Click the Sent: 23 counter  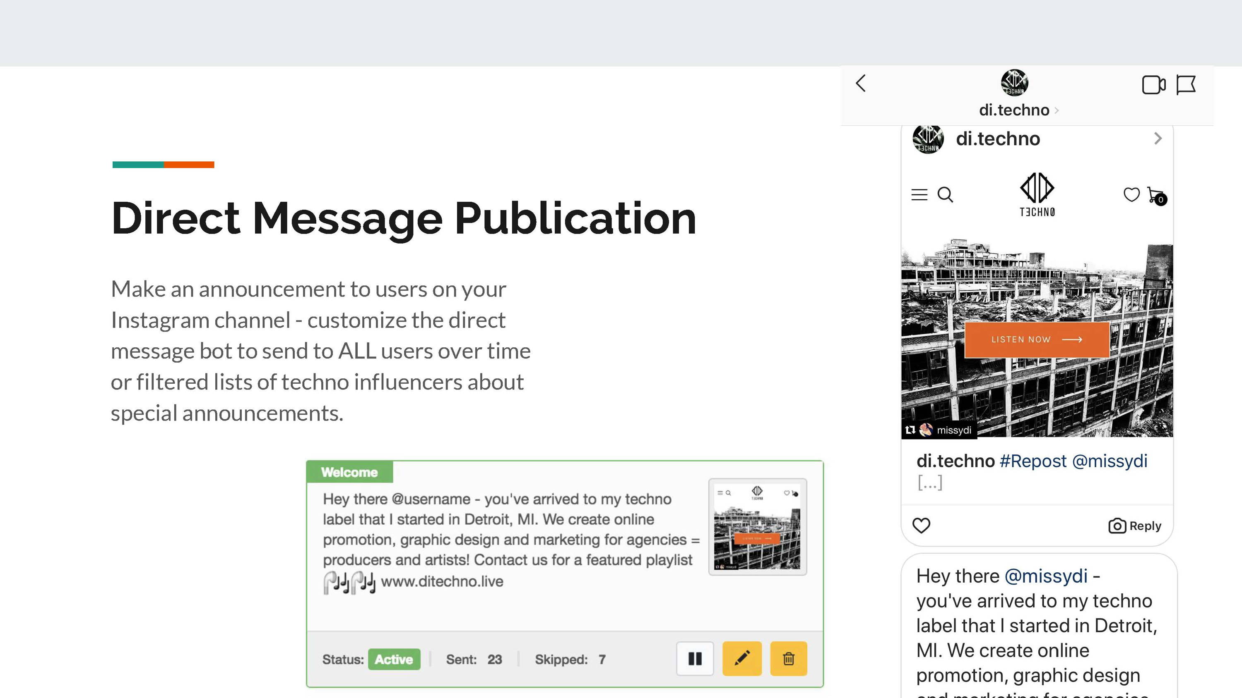coord(474,660)
